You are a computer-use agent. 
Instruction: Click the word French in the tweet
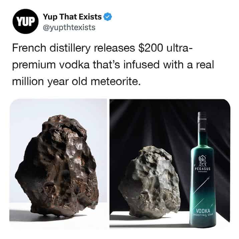(x=29, y=48)
